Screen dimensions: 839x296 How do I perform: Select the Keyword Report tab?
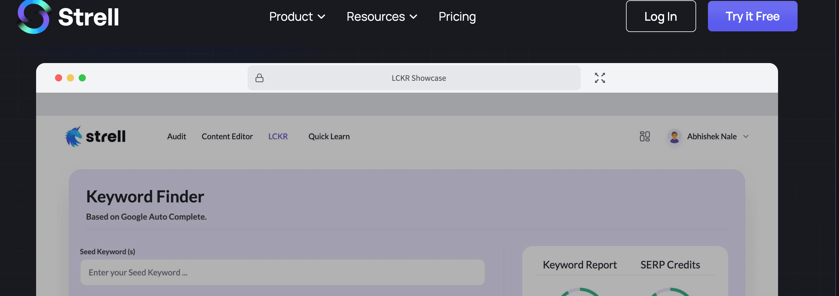[580, 265]
